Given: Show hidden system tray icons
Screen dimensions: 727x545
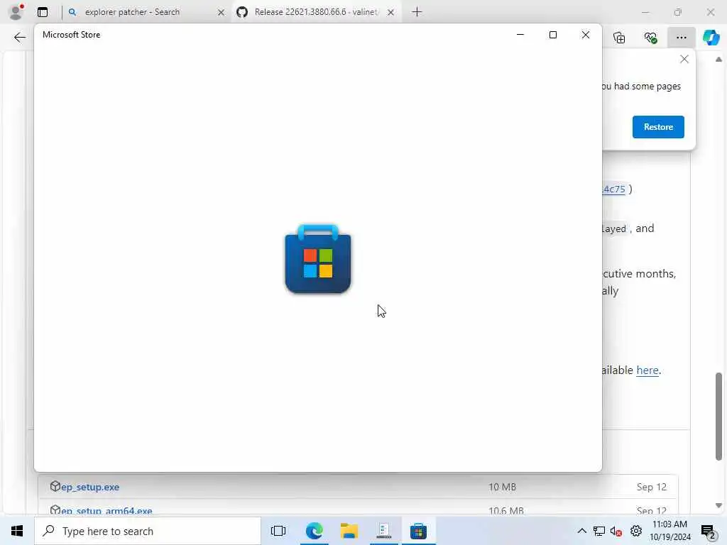Looking at the screenshot, I should pyautogui.click(x=581, y=531).
